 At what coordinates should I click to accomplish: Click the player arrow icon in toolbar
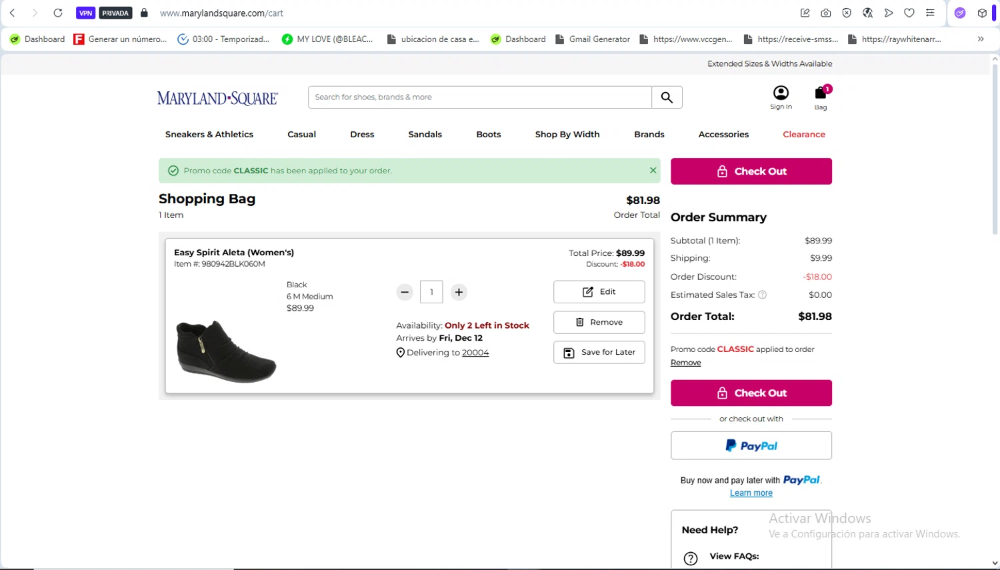click(889, 13)
